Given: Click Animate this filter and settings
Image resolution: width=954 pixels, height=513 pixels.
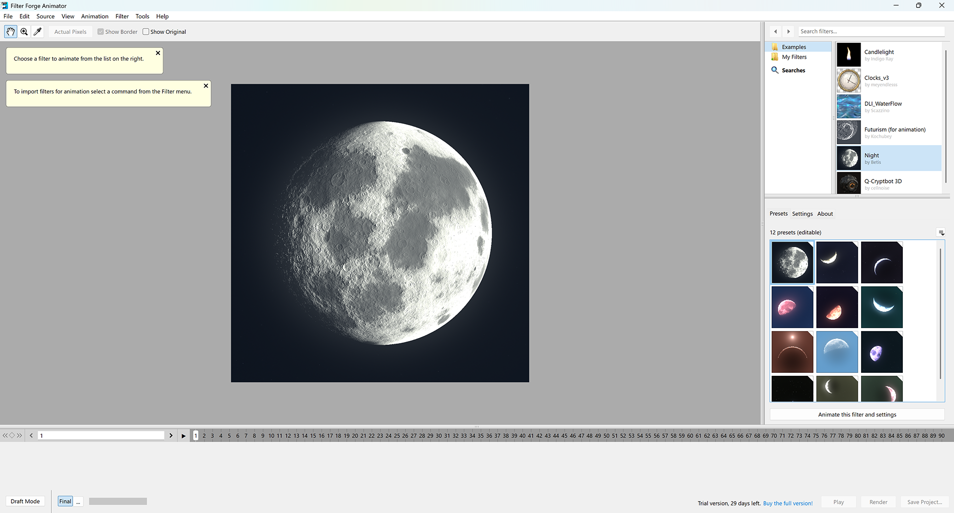Looking at the screenshot, I should coord(857,415).
